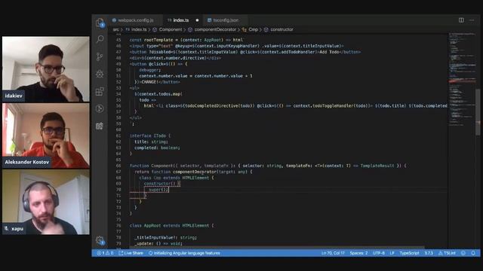Open the constructor breadcrumb dropdown
The image size is (483, 271).
click(278, 29)
